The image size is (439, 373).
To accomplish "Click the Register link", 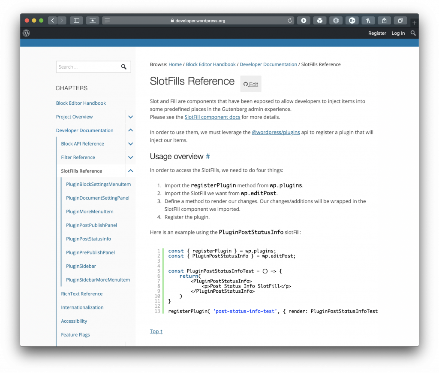I will (x=377, y=33).
